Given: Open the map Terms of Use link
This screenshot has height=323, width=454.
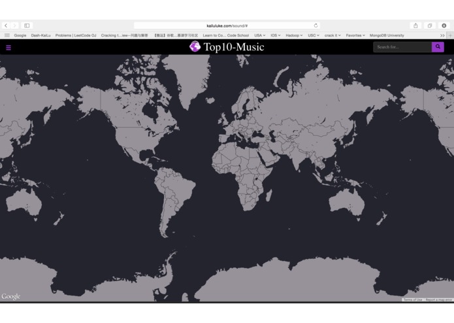Looking at the screenshot, I should [x=413, y=299].
